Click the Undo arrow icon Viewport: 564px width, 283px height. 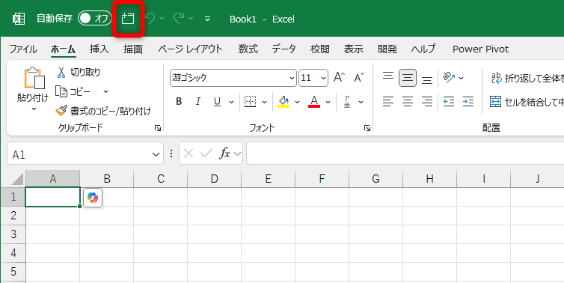click(x=150, y=19)
